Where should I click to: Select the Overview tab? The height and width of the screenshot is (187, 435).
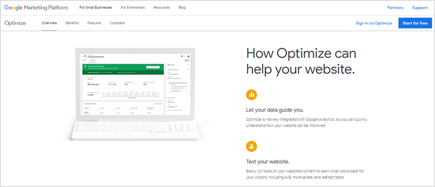(x=49, y=23)
